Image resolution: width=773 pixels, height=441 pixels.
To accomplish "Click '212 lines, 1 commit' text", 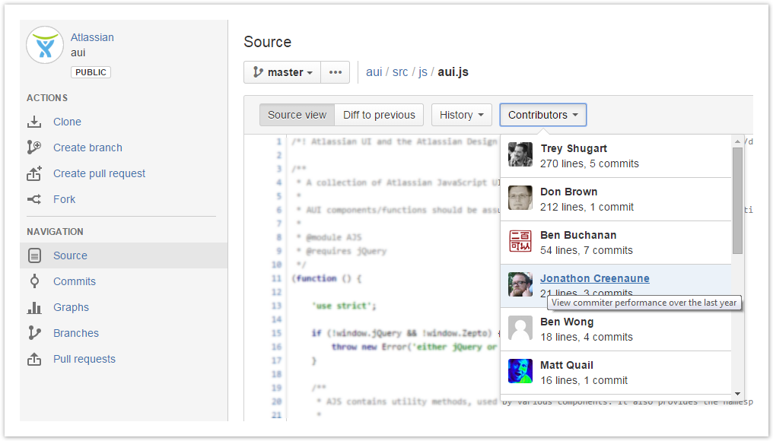I will (587, 207).
